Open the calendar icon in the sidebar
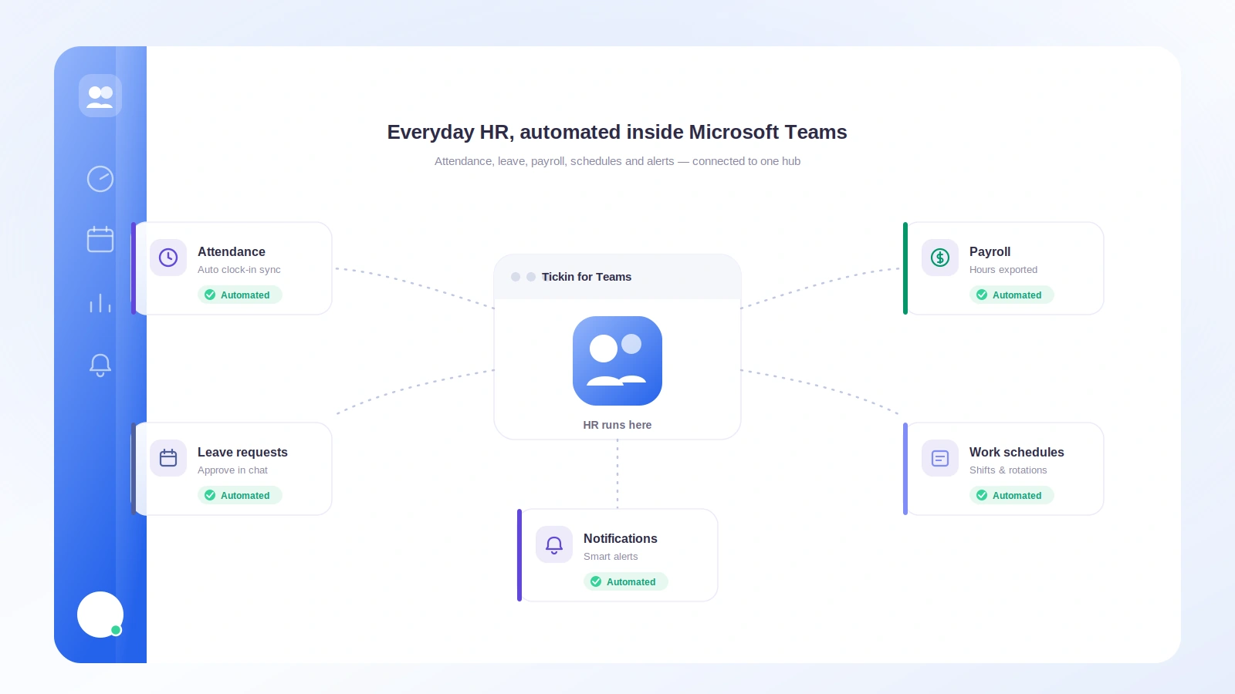The image size is (1235, 694). pyautogui.click(x=100, y=239)
